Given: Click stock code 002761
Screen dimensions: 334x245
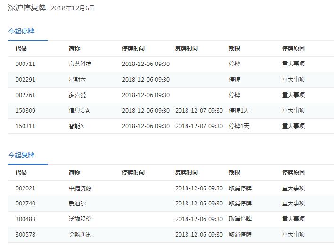Looking at the screenshot, I should 25,95.
